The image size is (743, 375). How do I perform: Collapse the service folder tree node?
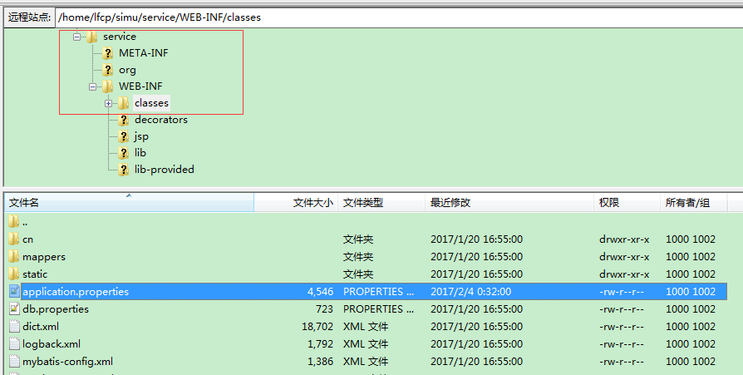pos(76,37)
